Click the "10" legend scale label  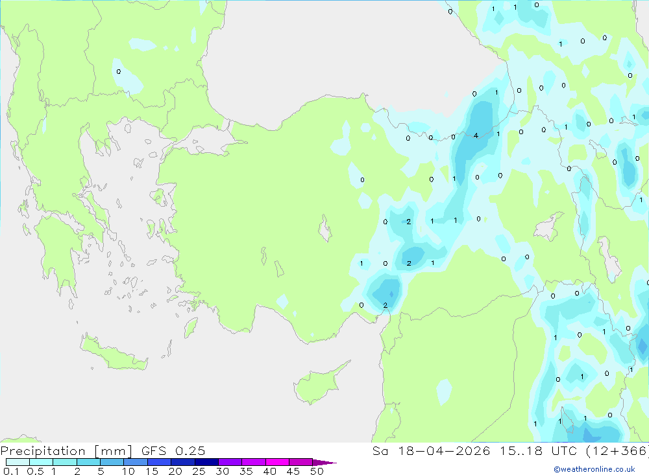[129, 471]
